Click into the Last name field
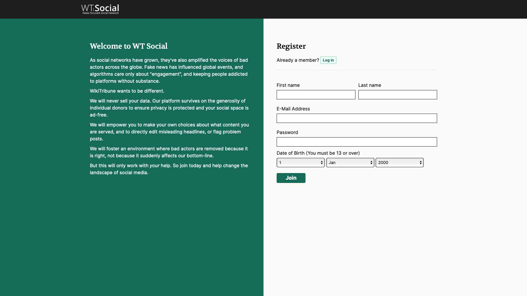This screenshot has height=296, width=527. 397,95
